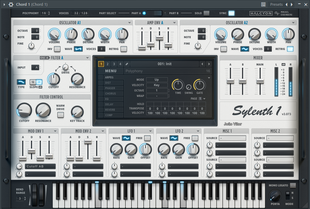The width and height of the screenshot is (310, 209).
Task: Click the LFO 2 wave shape icon
Action: [174, 138]
